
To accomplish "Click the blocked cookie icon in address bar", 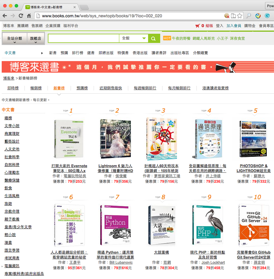I will (x=227, y=16).
